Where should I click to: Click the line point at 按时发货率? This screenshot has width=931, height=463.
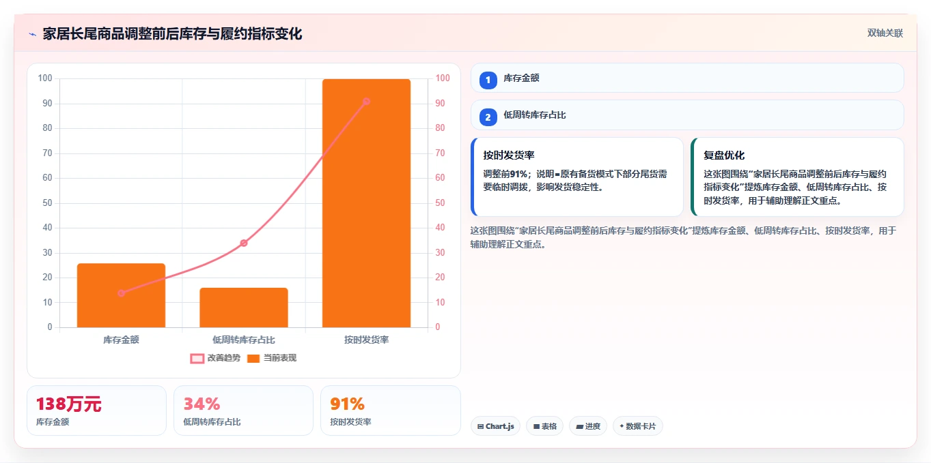(366, 101)
